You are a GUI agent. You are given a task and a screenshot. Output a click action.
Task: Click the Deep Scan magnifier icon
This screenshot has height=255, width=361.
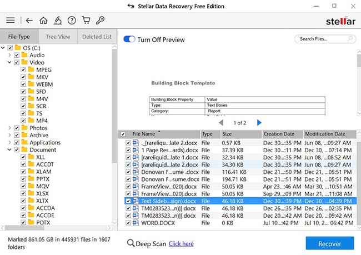tap(131, 243)
